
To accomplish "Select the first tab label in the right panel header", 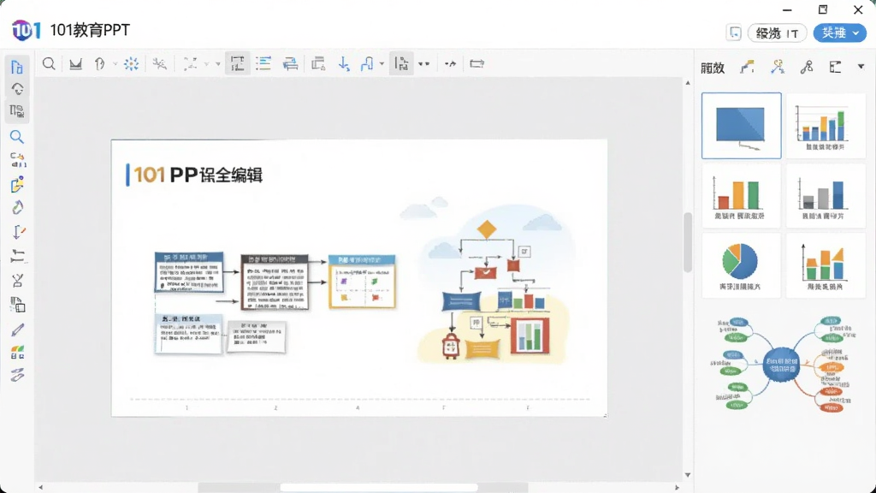I will 713,68.
